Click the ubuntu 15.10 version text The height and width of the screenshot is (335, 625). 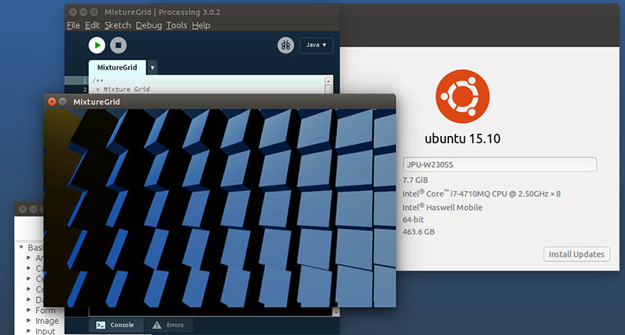pyautogui.click(x=462, y=138)
